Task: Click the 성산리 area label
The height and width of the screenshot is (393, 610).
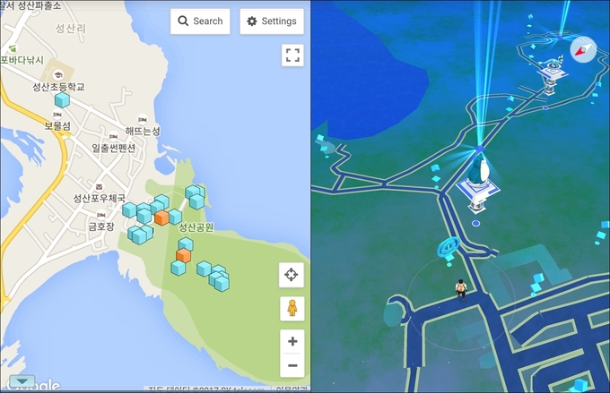Action: point(70,29)
